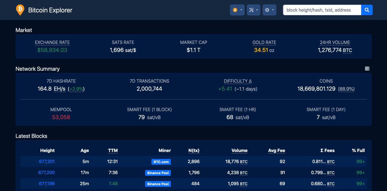Click the Binance Pool badge for block 677,200
Viewport: 387px width, 191px height.
pyautogui.click(x=158, y=173)
